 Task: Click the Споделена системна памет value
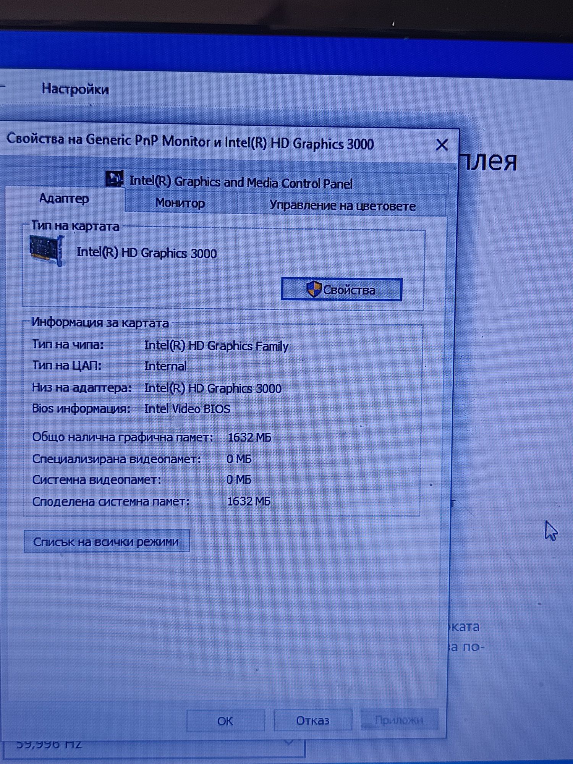249,501
